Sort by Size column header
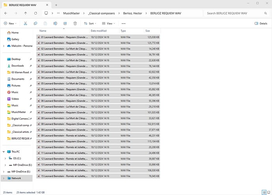Screen dimensions: 272x195 coord(147,31)
